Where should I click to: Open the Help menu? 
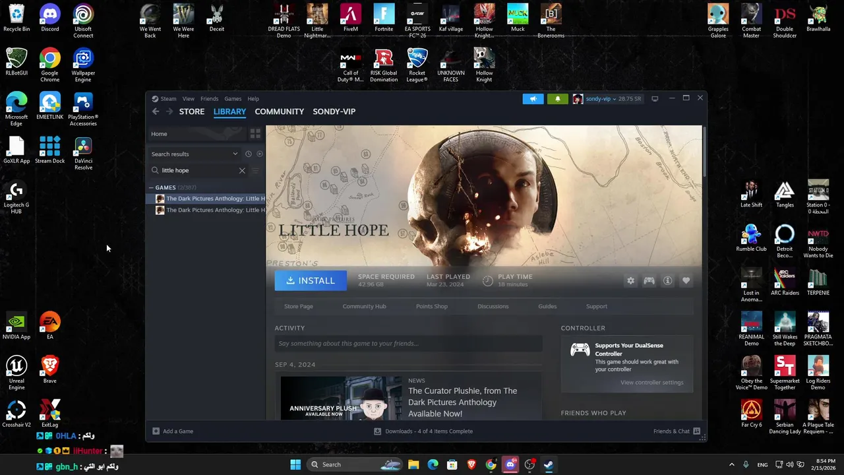[253, 99]
